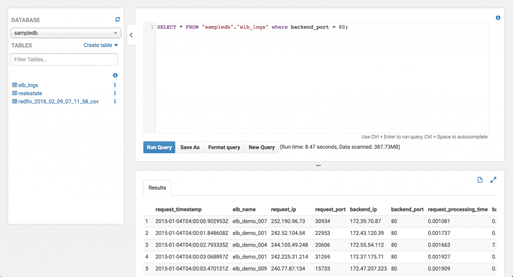Click elb_demo_004 cell in row 3
The height and width of the screenshot is (277, 513).
[249, 245]
